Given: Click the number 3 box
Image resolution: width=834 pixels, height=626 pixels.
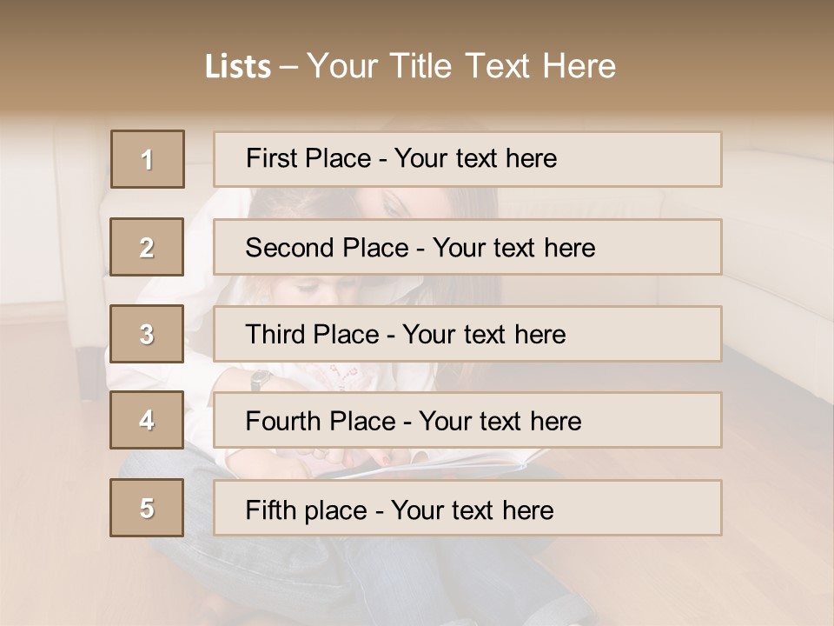Looking at the screenshot, I should click(147, 334).
